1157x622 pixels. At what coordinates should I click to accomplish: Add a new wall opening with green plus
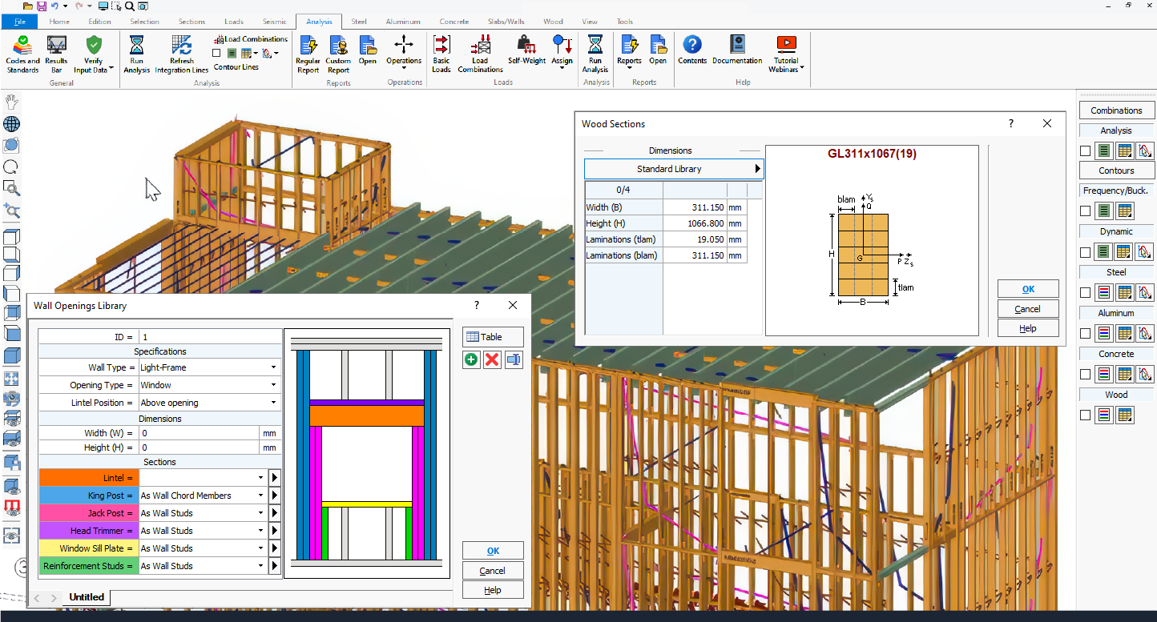coord(471,360)
